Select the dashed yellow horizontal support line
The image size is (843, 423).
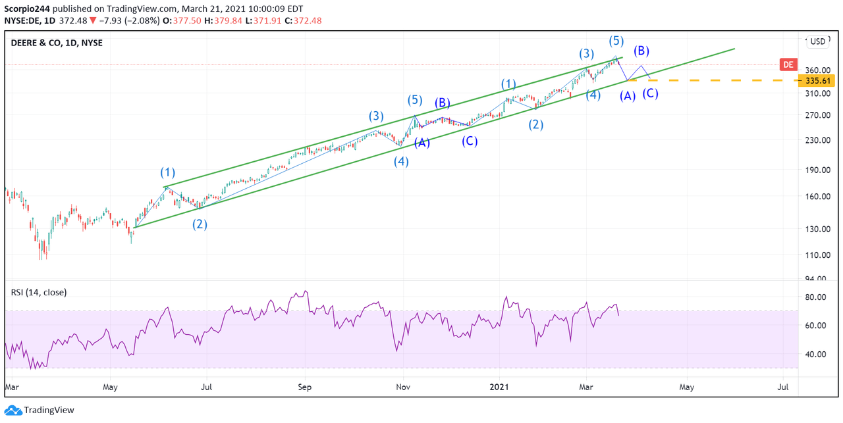[x=711, y=80]
